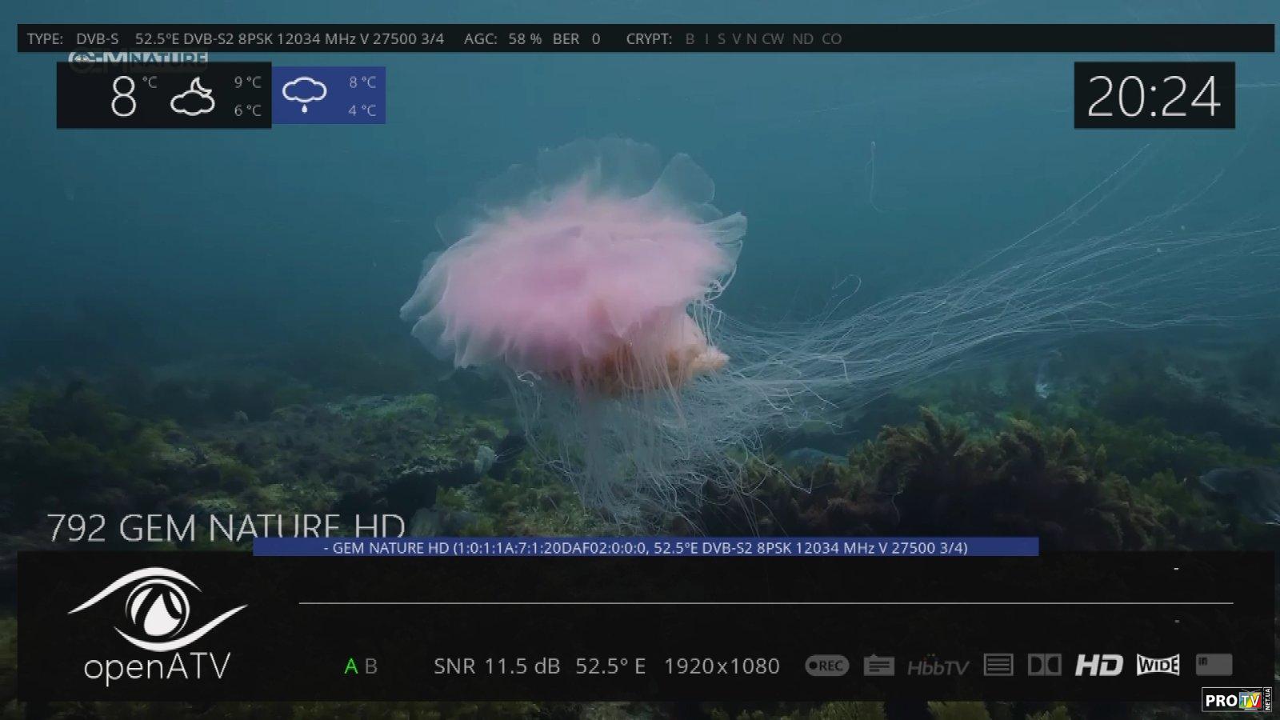Click the blue GEM NATURE HD service reference bar
Viewport: 1280px width, 720px height.
645,548
